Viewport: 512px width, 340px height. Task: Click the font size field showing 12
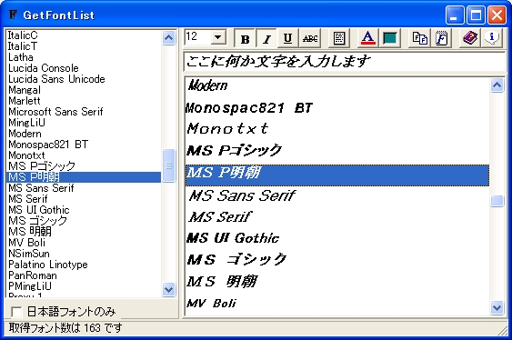point(198,37)
